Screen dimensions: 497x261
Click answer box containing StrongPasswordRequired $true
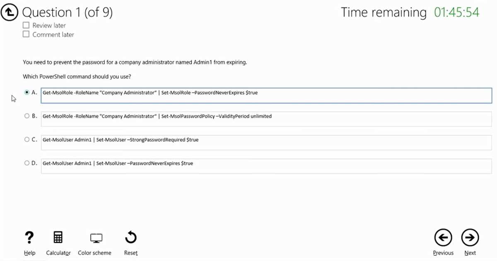(266, 143)
